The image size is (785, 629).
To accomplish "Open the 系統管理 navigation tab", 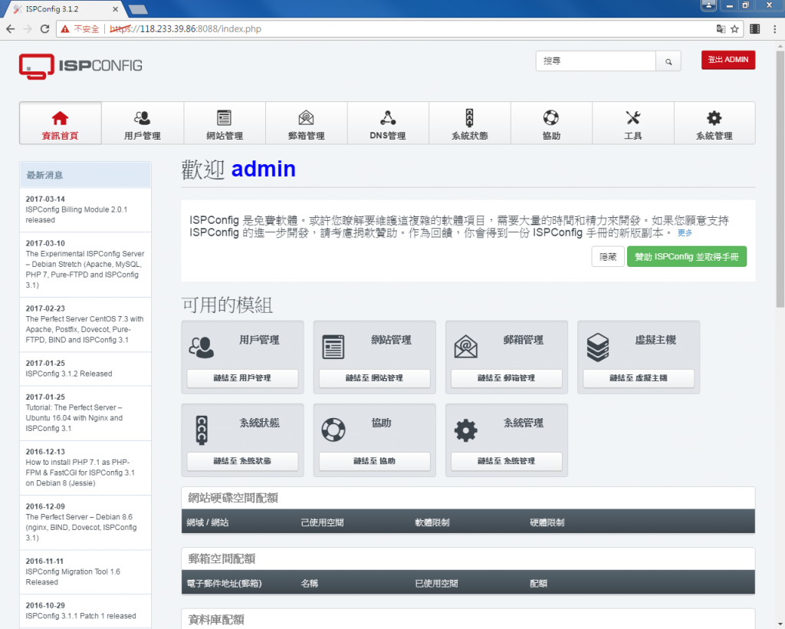I will point(714,123).
